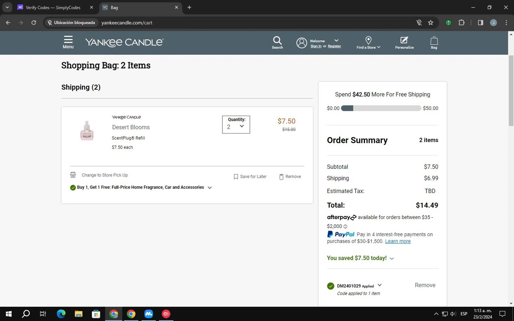Select the Bag browser tab
Screen dimensions: 514x321
tap(141, 7)
